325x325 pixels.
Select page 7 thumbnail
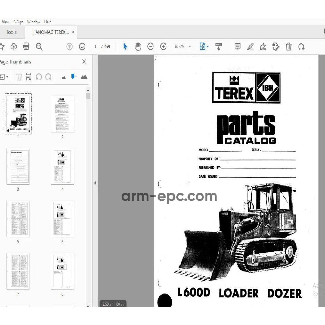click(x=18, y=271)
